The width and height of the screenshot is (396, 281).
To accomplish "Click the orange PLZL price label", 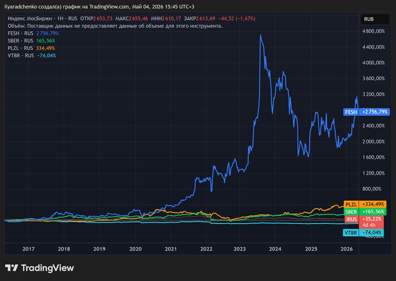I will click(x=351, y=204).
